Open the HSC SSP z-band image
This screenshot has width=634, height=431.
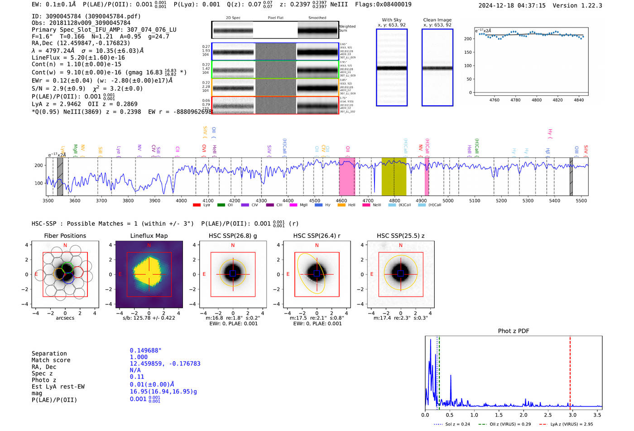coord(400,275)
